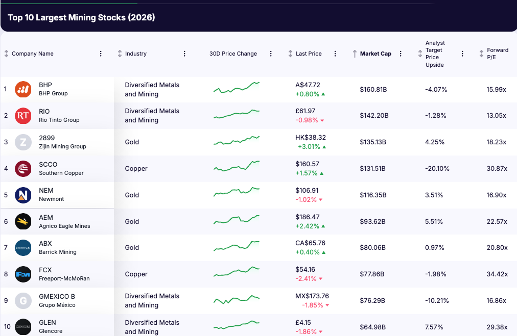Open the Last Price column options menu
517x336 pixels.
click(x=335, y=53)
